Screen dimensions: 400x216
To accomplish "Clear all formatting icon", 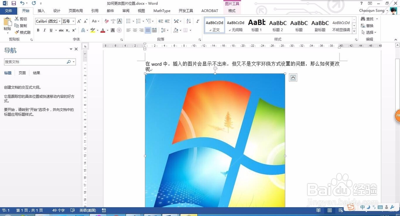I will click(x=107, y=21).
